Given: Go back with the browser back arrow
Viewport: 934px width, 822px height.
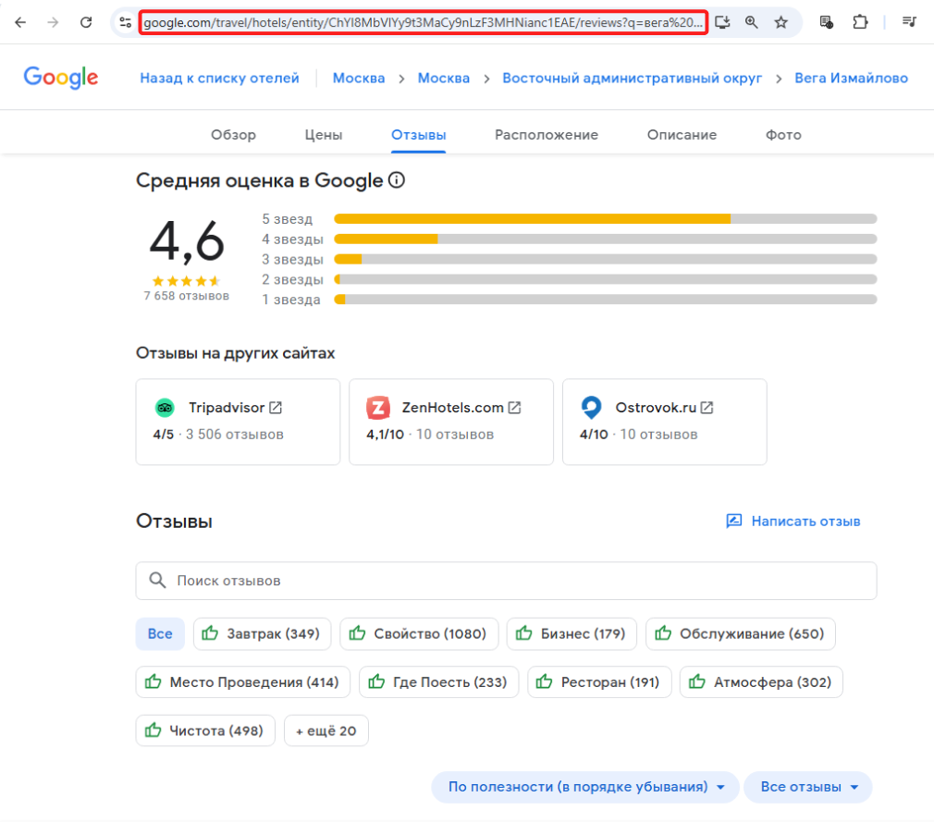Looking at the screenshot, I should (x=21, y=22).
